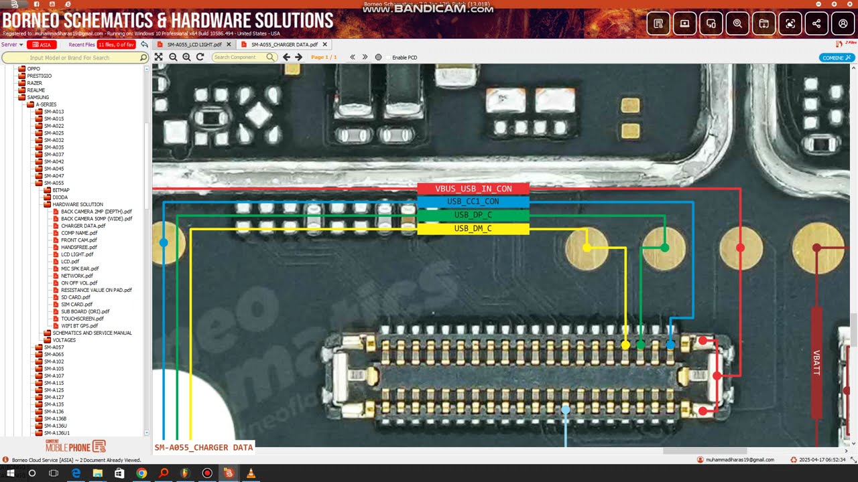Click the horizontal scrollbar under the schematic
Viewport: 858px width, 482px height.
point(704,451)
